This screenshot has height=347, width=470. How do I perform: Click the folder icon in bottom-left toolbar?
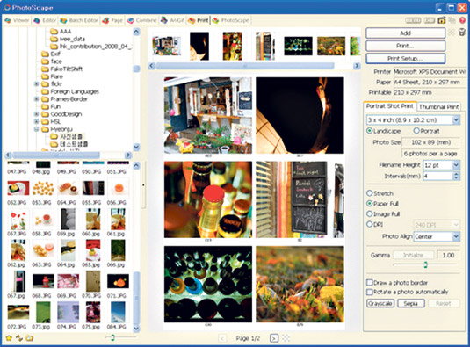pyautogui.click(x=29, y=338)
